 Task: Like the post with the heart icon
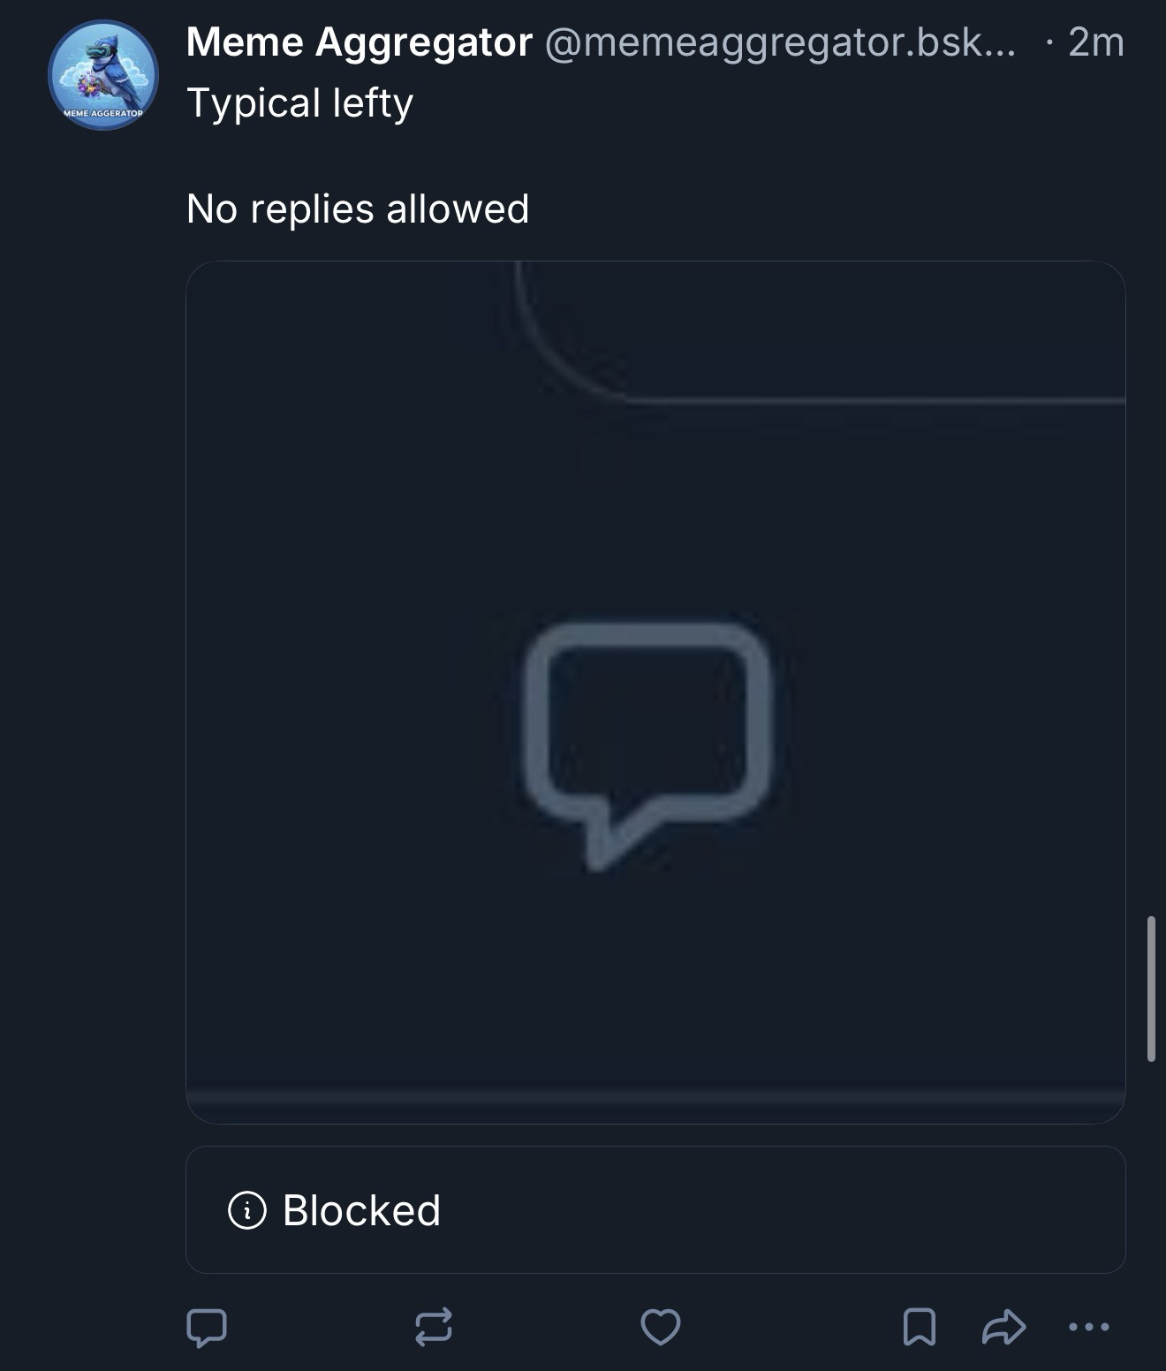pyautogui.click(x=661, y=1327)
